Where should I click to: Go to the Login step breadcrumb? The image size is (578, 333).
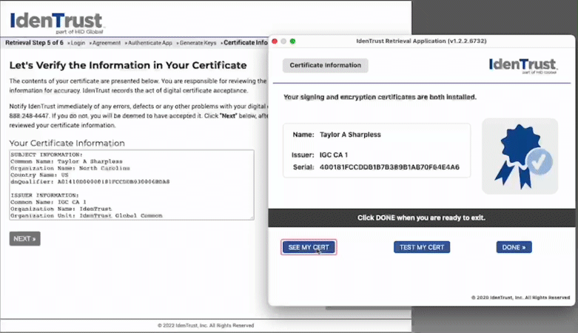click(77, 43)
